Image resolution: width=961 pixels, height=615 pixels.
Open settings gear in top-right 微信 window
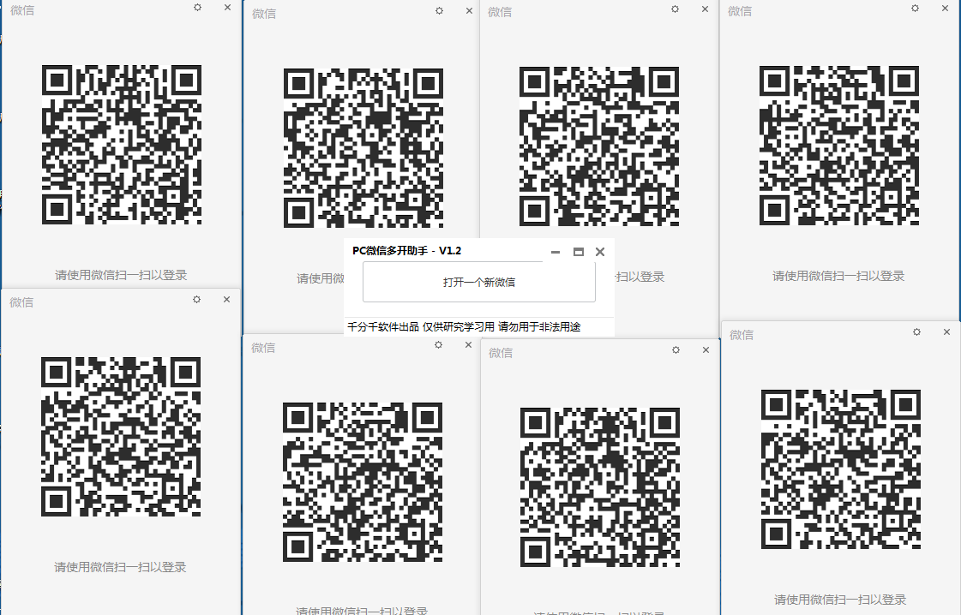(x=915, y=8)
